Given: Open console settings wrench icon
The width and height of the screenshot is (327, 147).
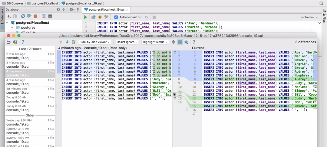Looking at the screenshot, I should point(106,17).
